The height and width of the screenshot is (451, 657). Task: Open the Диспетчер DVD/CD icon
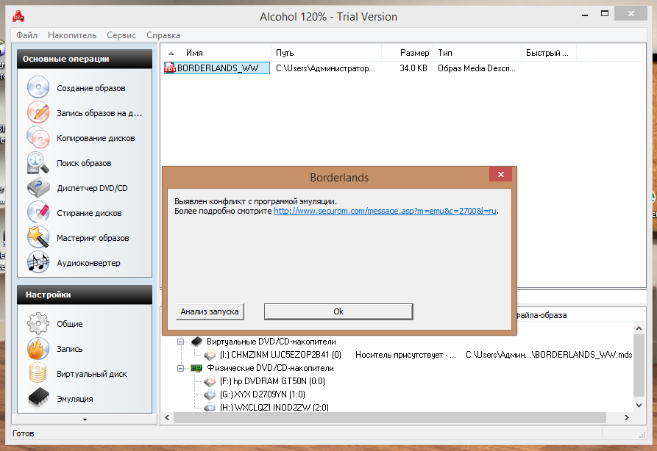(x=38, y=187)
